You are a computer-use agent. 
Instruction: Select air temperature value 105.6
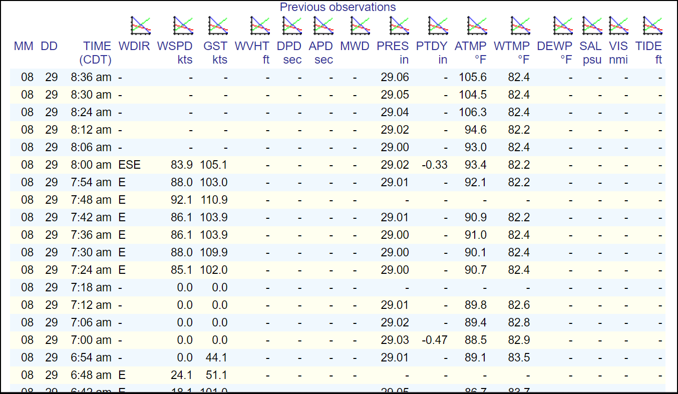pos(472,78)
